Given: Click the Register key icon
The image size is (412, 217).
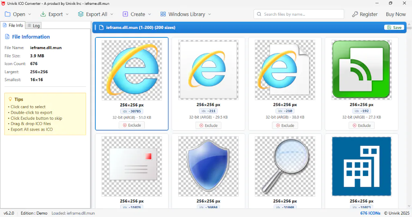Looking at the screenshot, I should point(355,14).
